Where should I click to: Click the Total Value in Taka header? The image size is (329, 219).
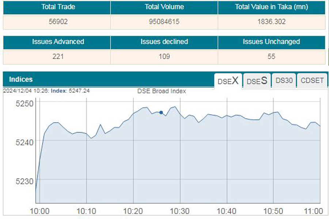click(271, 7)
